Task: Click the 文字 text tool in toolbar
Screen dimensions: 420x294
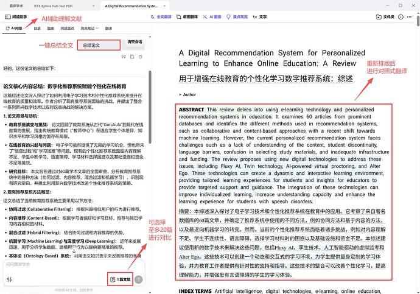Action: click(x=259, y=17)
